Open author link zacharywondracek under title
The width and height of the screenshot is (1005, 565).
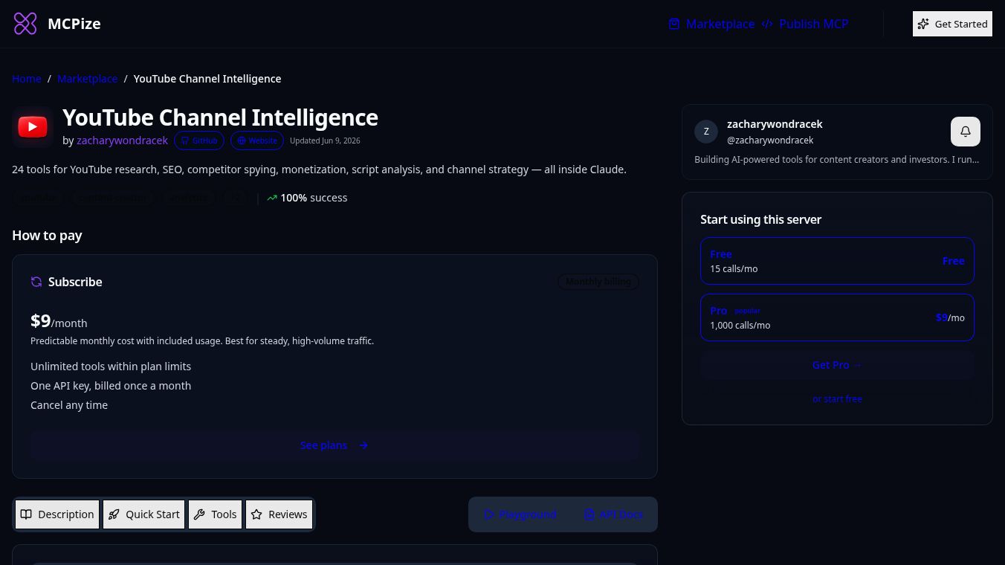tap(122, 141)
